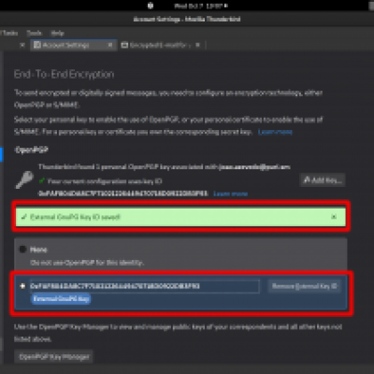Click the Account Settings tab icon

pyautogui.click(x=37, y=45)
